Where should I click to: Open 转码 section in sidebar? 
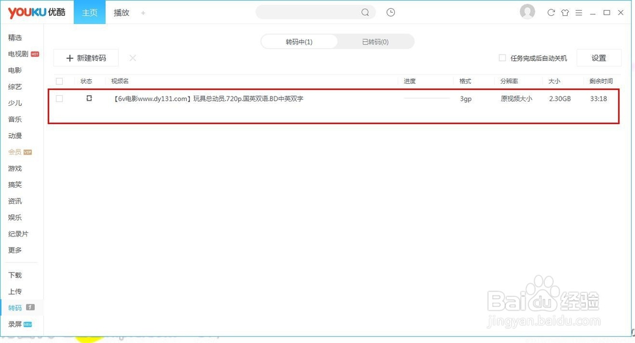pos(15,307)
